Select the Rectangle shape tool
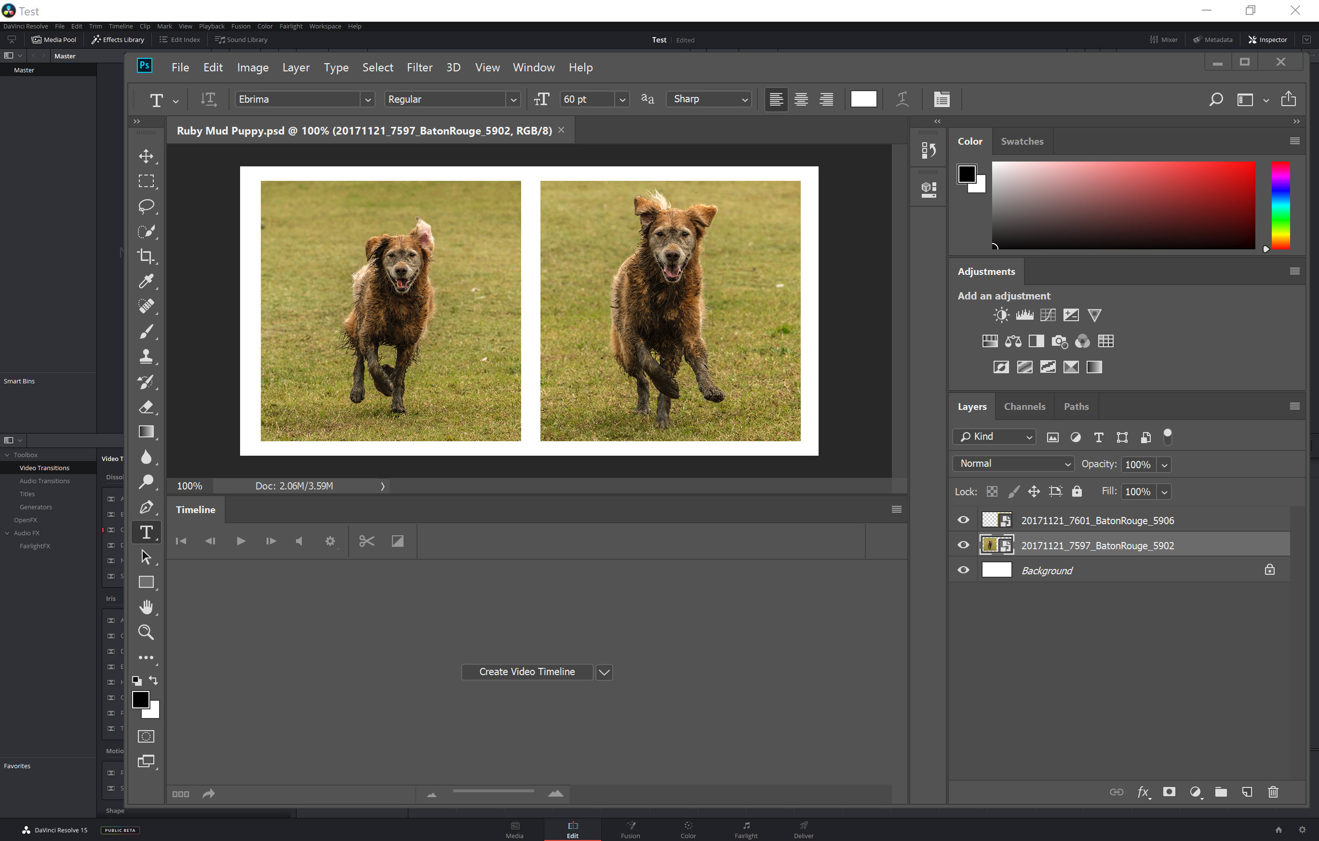1319x841 pixels. tap(146, 582)
